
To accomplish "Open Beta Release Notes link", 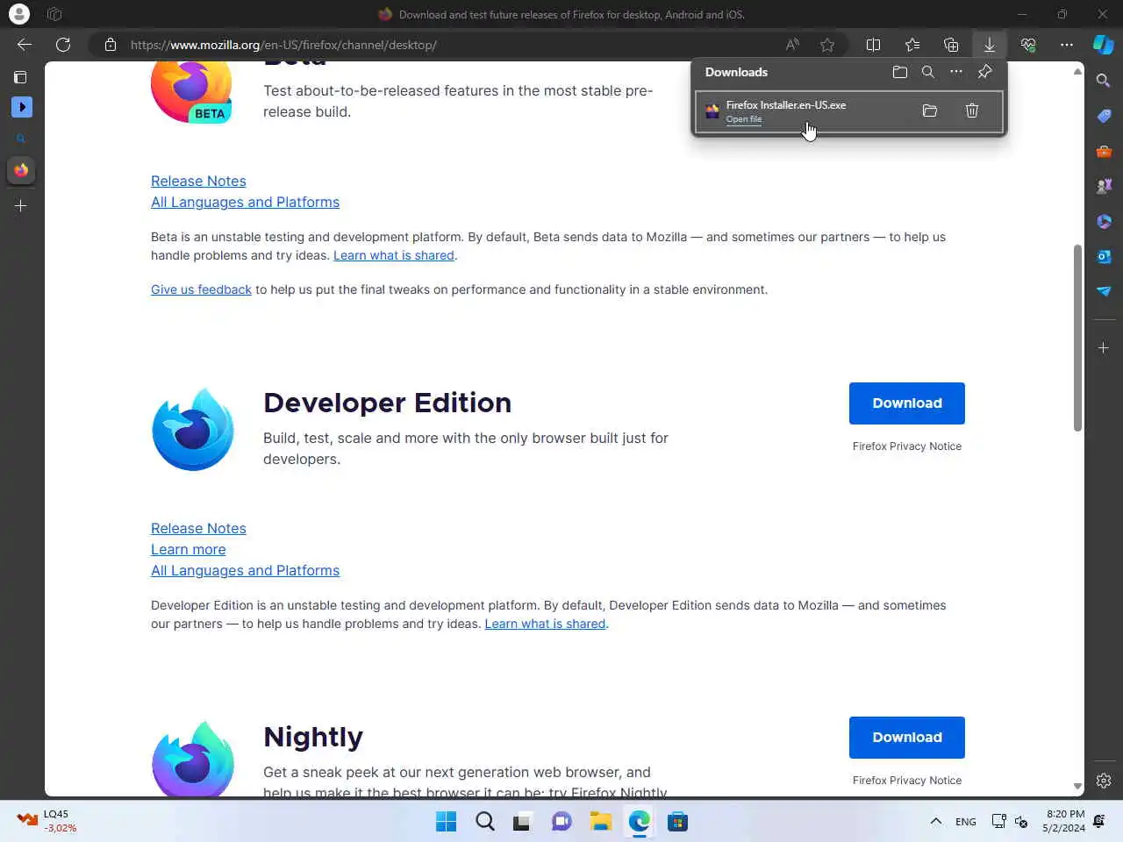I will (198, 181).
